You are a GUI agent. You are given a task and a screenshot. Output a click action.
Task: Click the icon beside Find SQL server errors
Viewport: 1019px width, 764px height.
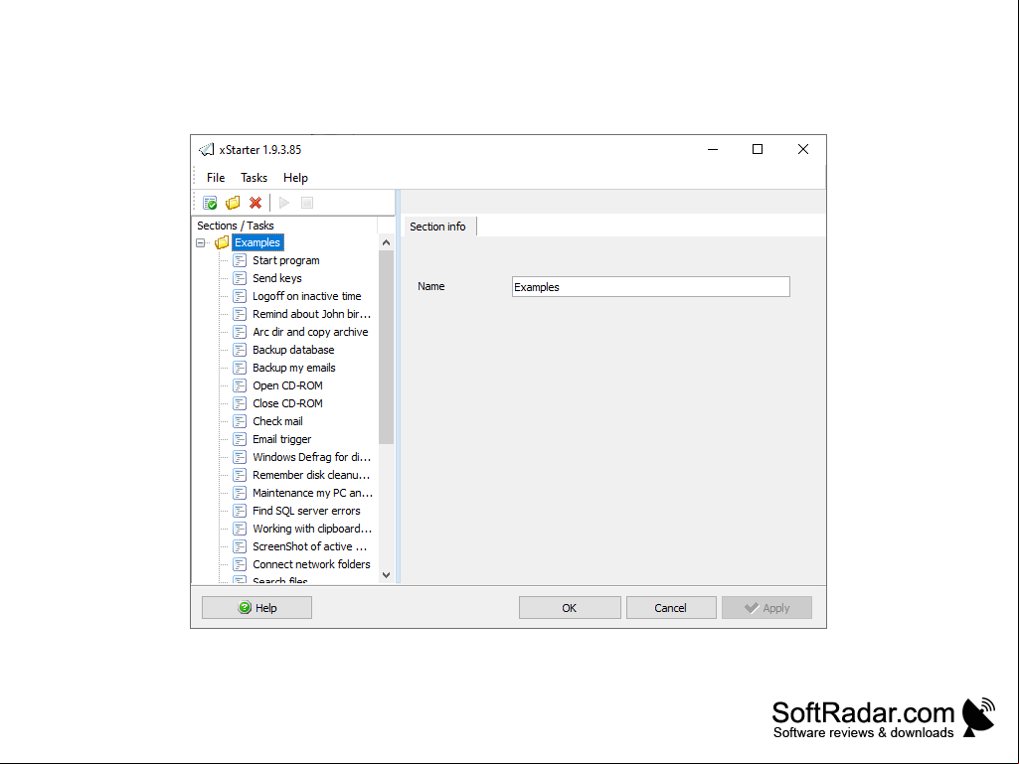pyautogui.click(x=240, y=511)
